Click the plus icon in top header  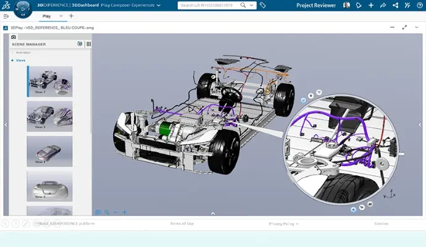point(370,5)
